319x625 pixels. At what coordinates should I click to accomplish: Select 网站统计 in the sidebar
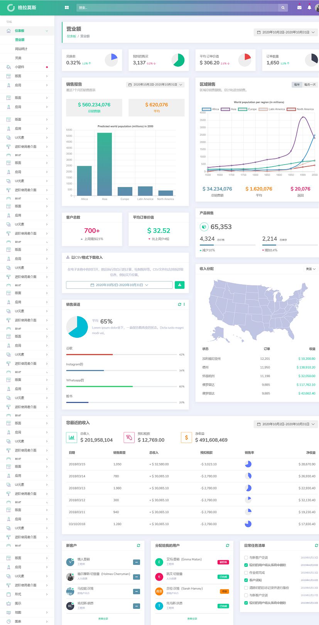[21, 49]
